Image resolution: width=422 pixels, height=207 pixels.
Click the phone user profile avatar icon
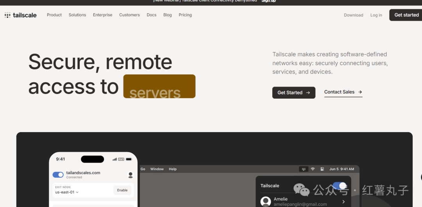tap(131, 175)
